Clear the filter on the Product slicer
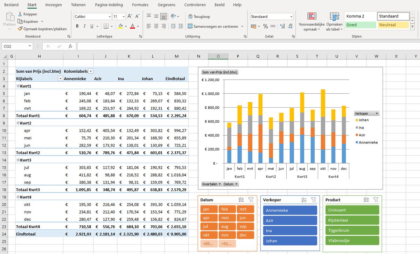The image size is (420, 254). 376,200
